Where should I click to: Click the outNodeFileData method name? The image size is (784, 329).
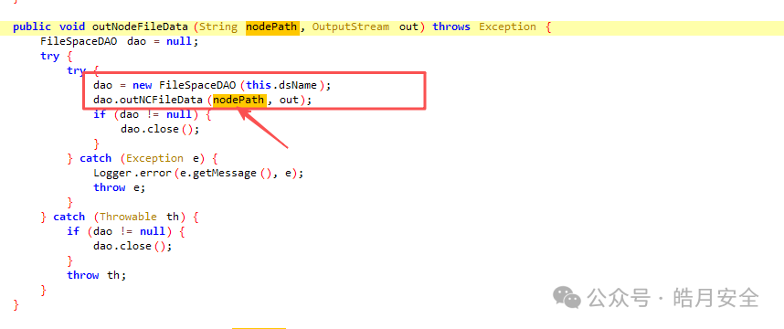point(141,27)
